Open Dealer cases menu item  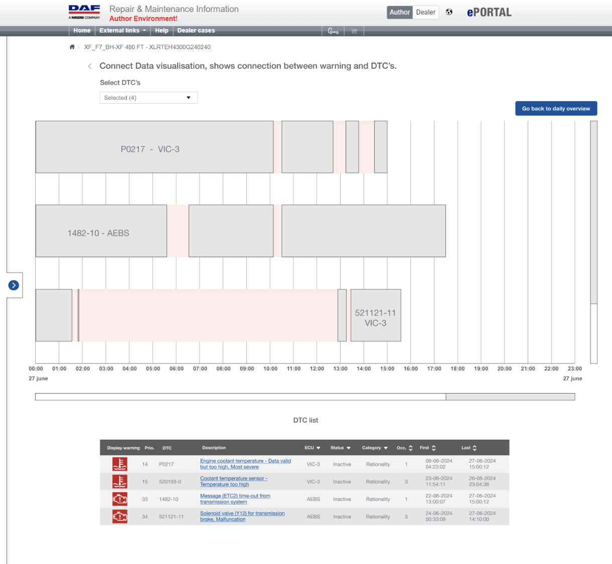196,31
